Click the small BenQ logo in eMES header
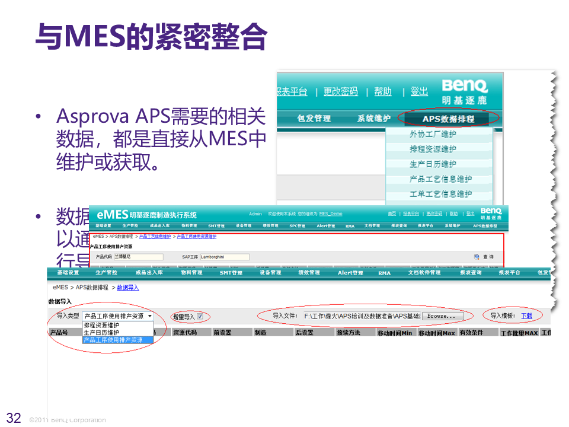 [491, 213]
